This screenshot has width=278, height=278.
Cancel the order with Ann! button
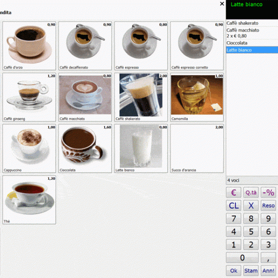(x=268, y=270)
